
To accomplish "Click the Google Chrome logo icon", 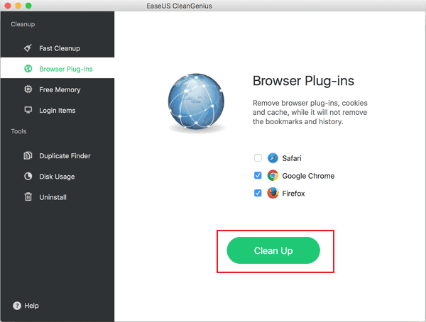I will coord(273,176).
